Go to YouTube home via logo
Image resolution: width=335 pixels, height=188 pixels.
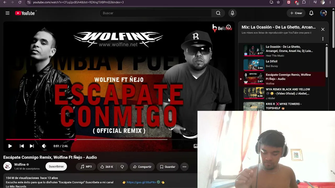pyautogui.click(x=25, y=13)
